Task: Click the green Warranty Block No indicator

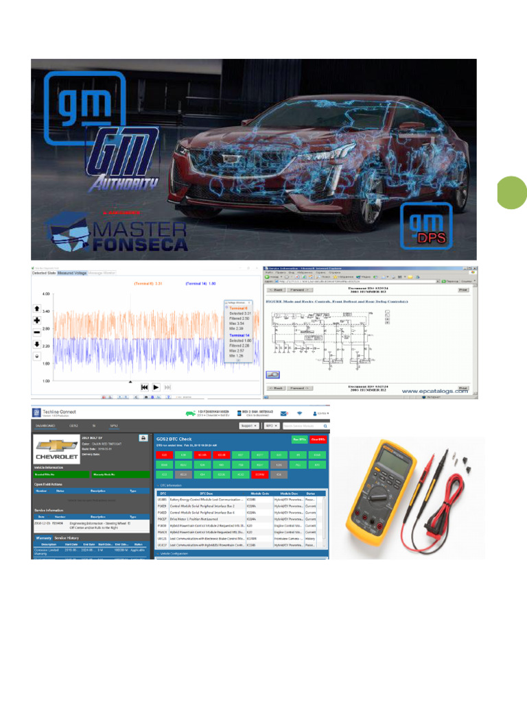Action: 121,474
